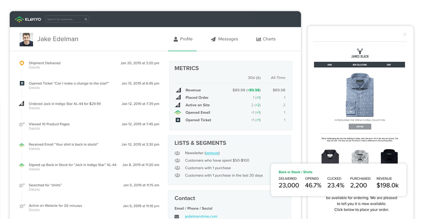Click the James Black deer logo
422x219 pixels.
pos(360,53)
